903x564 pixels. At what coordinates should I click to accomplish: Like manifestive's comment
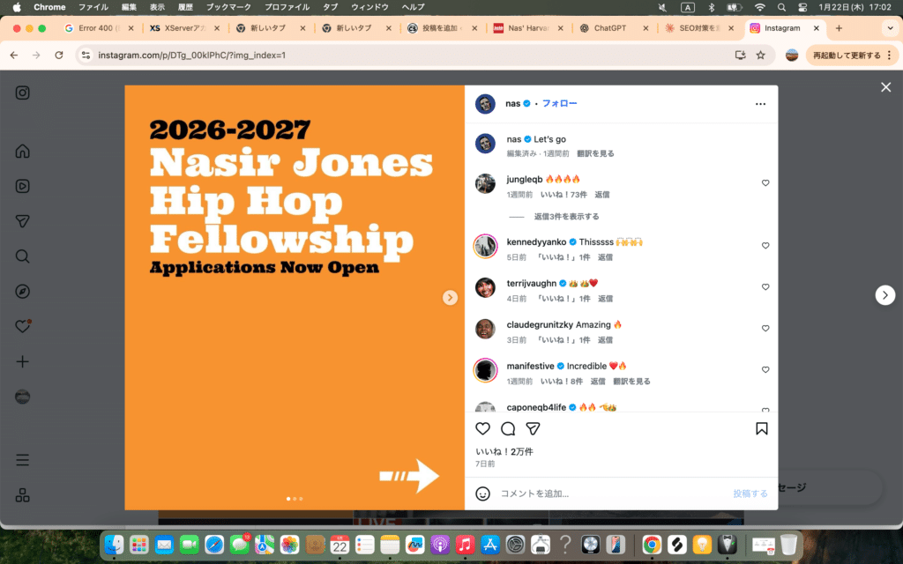[765, 370]
